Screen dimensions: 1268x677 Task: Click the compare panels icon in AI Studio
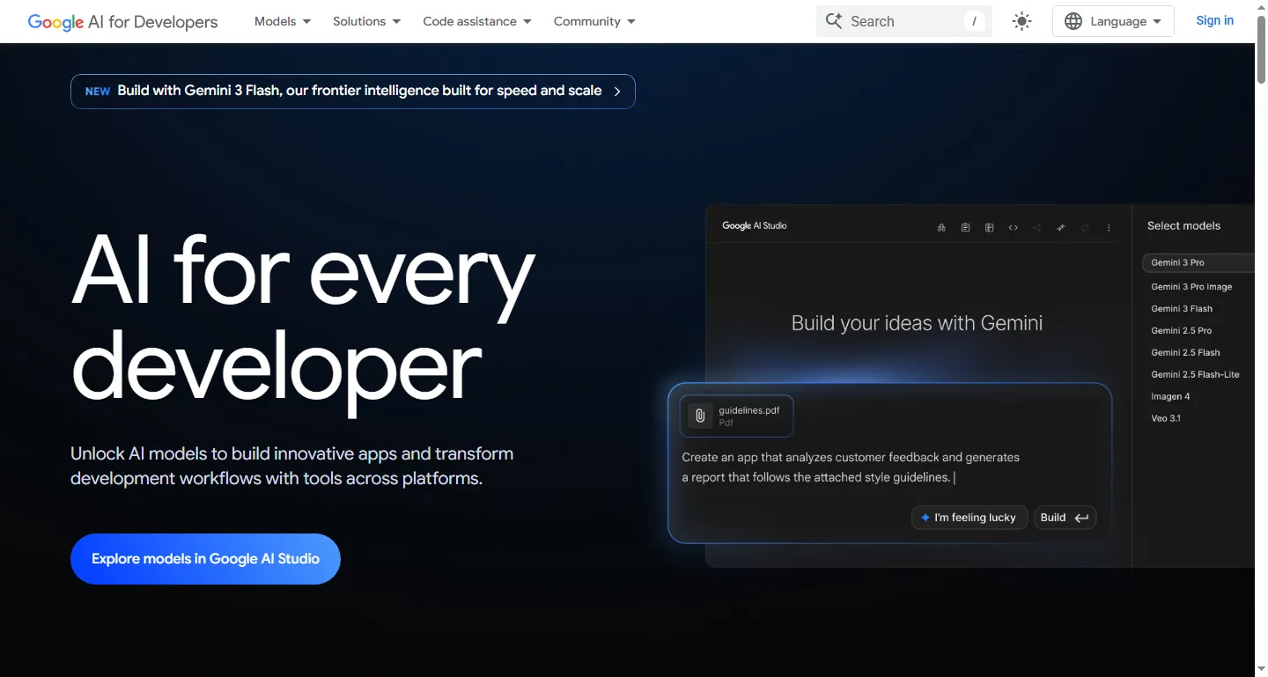click(989, 227)
